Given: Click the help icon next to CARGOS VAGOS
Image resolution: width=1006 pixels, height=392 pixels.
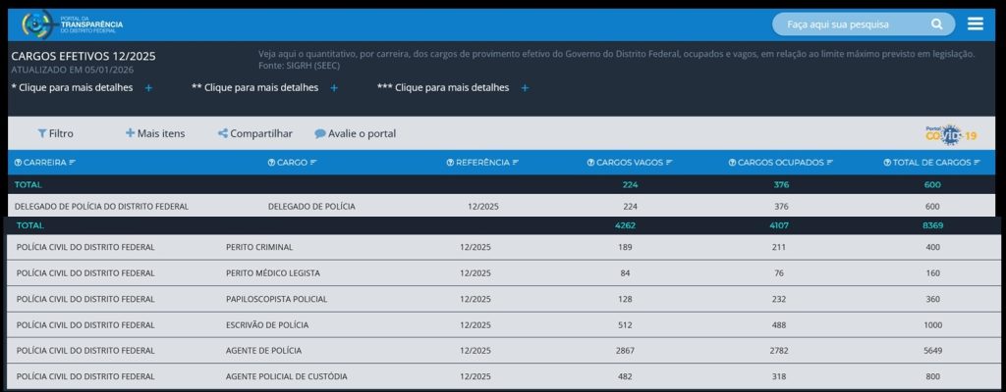Looking at the screenshot, I should [590, 162].
